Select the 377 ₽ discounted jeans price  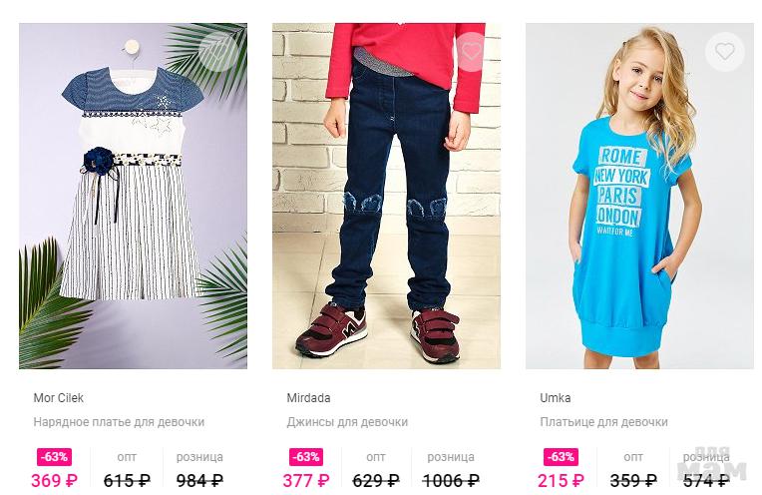pos(306,481)
